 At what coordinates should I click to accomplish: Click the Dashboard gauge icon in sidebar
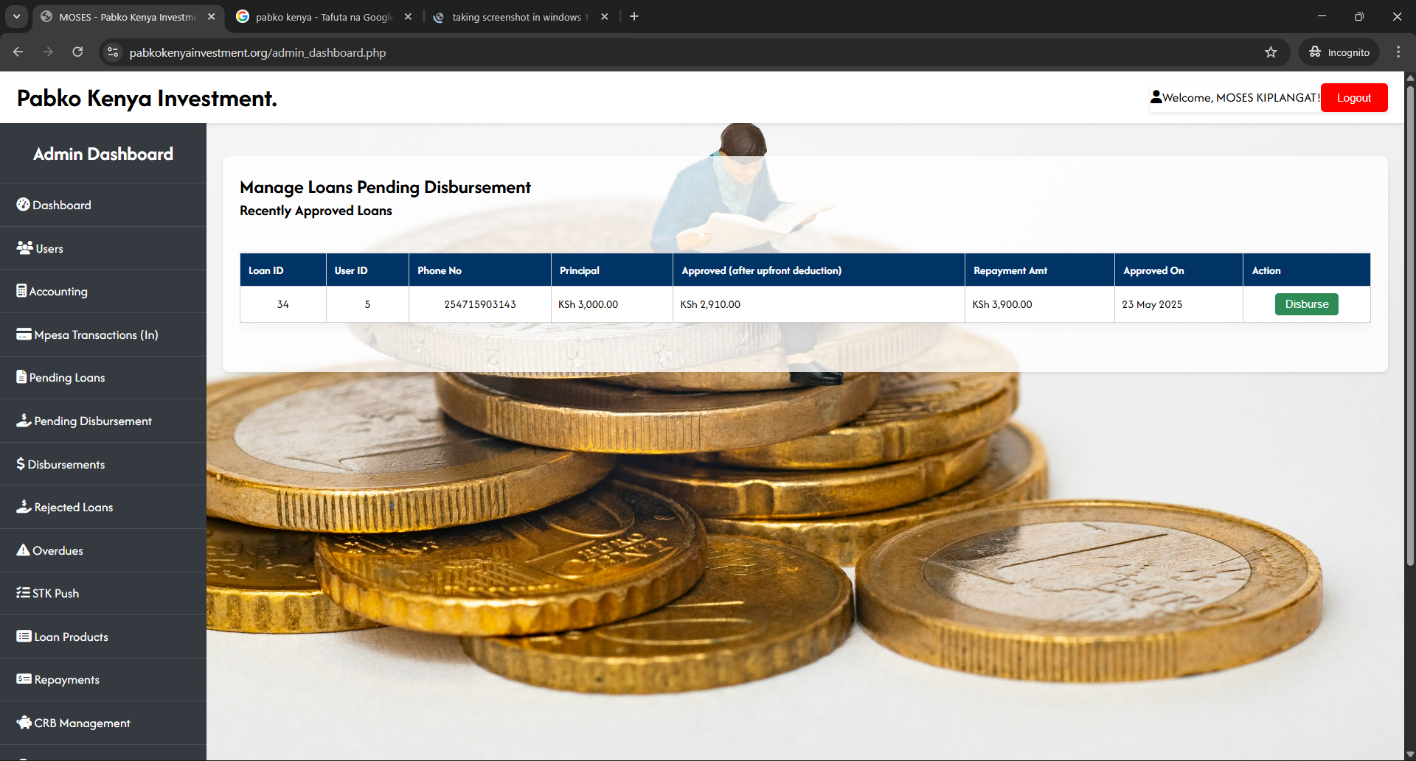(x=23, y=205)
